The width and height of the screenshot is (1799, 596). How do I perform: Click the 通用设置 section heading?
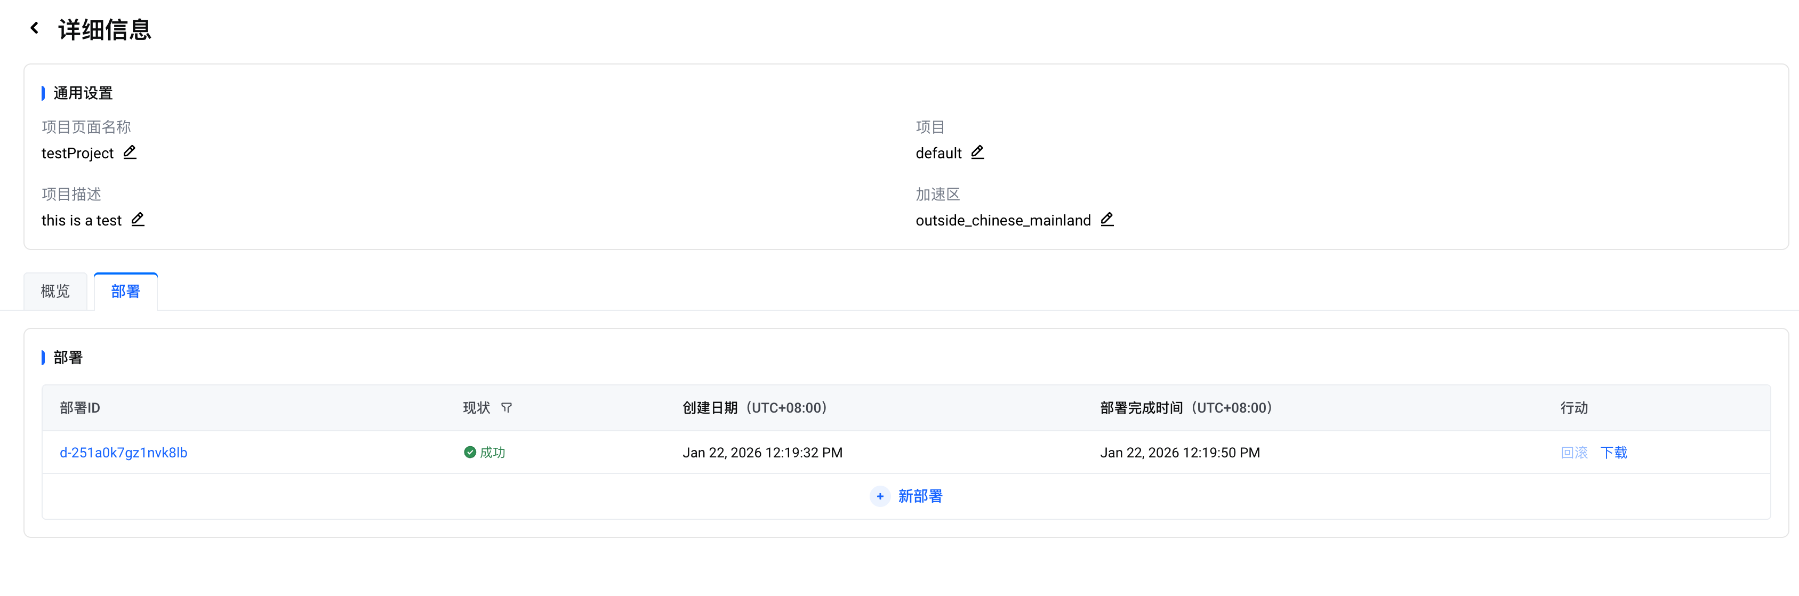(x=83, y=93)
